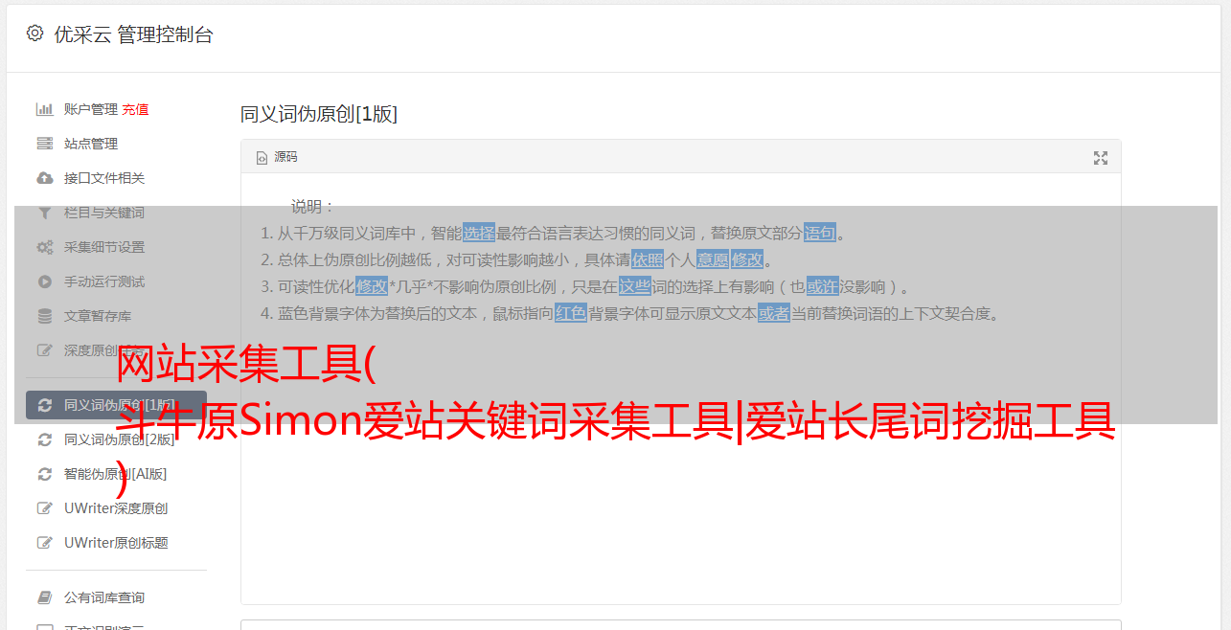The height and width of the screenshot is (630, 1231).
Task: Open the 文章暂存库 database icon
Action: (x=44, y=316)
